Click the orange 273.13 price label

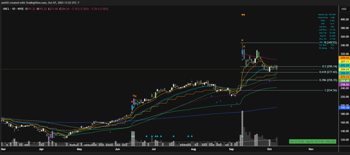344,77
